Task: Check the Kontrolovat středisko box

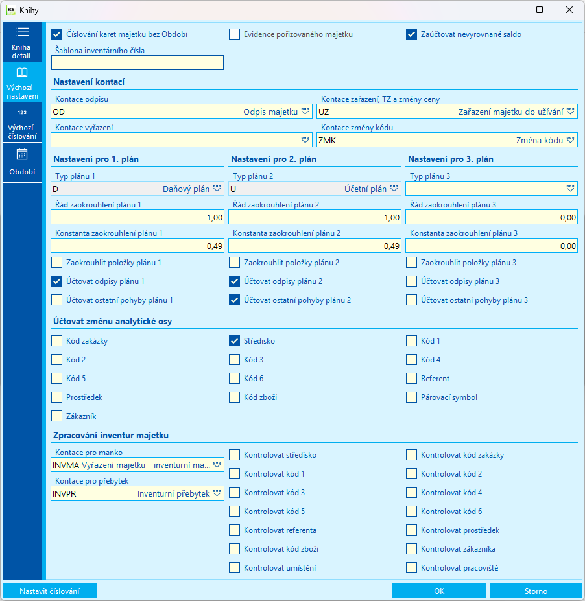Action: coord(234,455)
